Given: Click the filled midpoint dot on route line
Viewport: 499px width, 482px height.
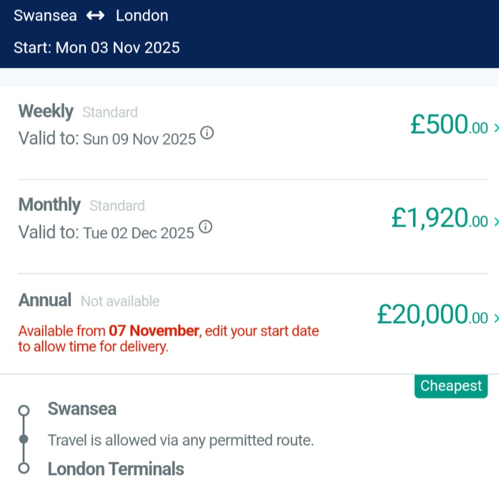Looking at the screenshot, I should pos(24,439).
